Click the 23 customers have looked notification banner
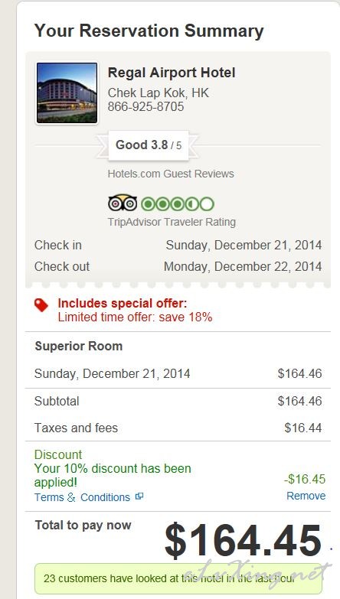340x599 pixels. click(178, 578)
